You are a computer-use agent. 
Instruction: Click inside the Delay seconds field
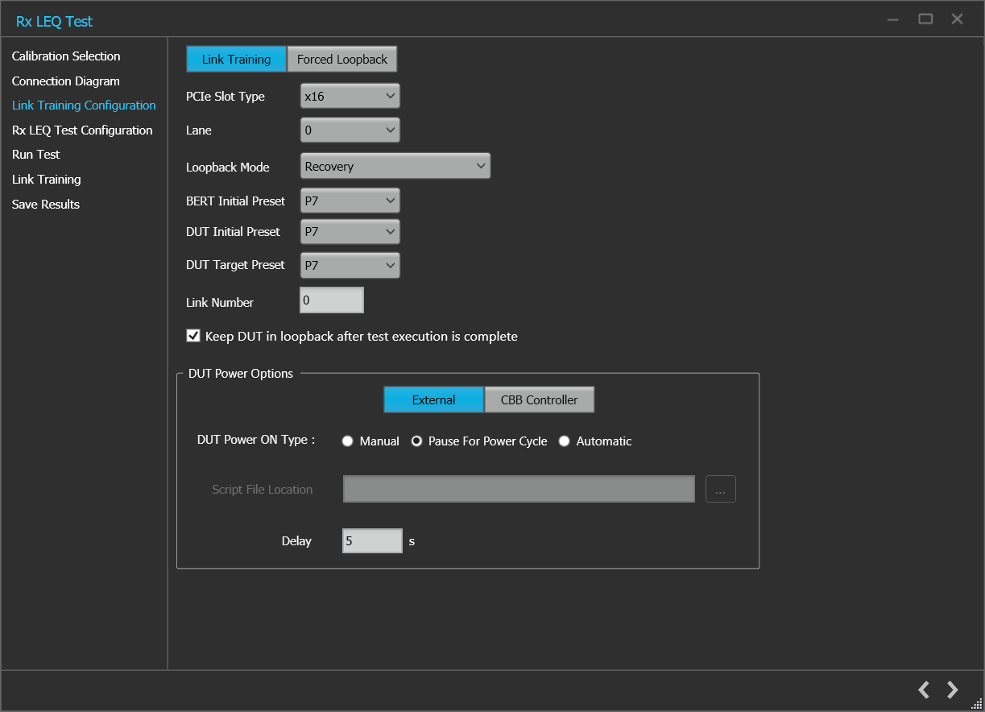371,540
